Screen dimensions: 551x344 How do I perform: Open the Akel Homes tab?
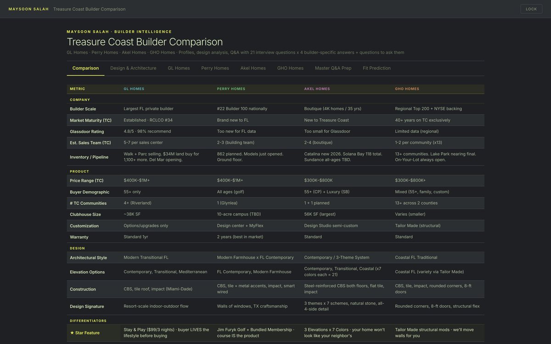253,68
